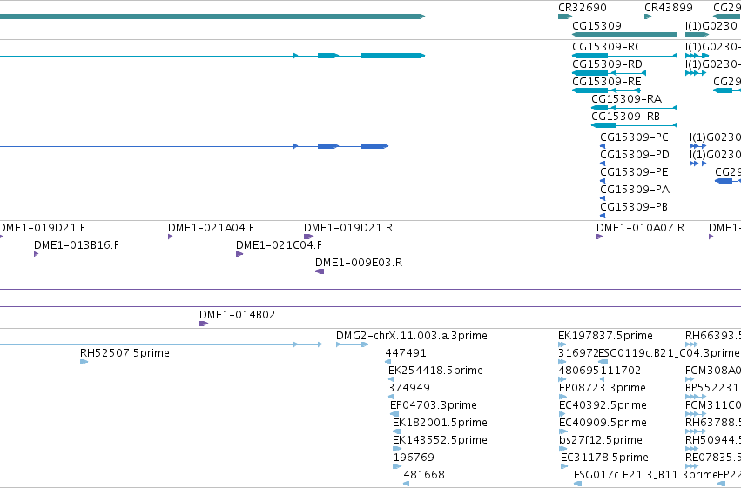
Task: Click the 447491 feature label
Action: coord(406,353)
